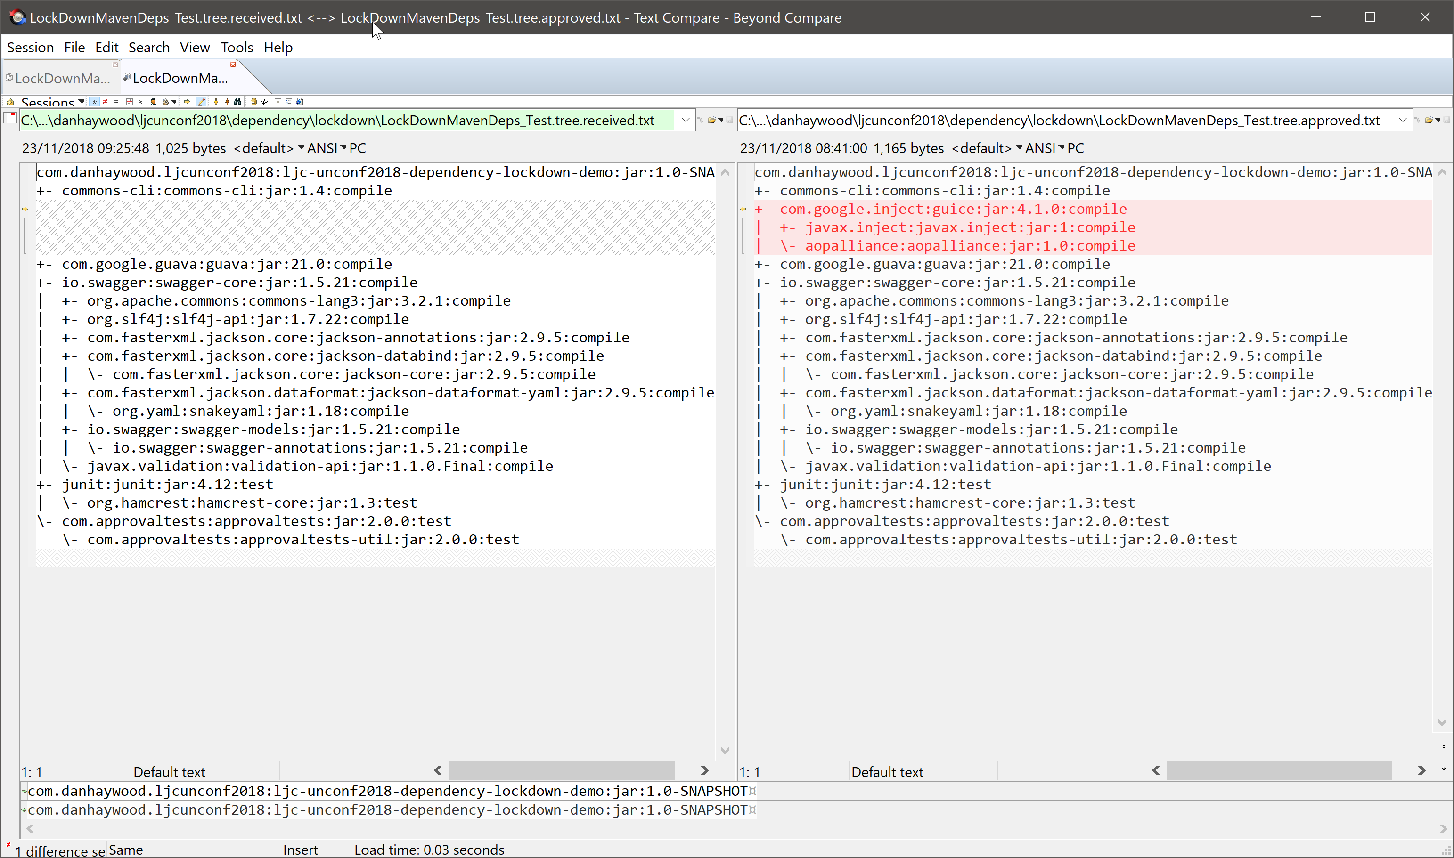Switch to the first LockDownMa... tab
1454x858 pixels.
62,78
